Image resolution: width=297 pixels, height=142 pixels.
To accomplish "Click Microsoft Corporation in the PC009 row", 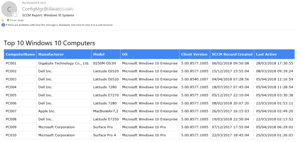I will click(x=64, y=127).
